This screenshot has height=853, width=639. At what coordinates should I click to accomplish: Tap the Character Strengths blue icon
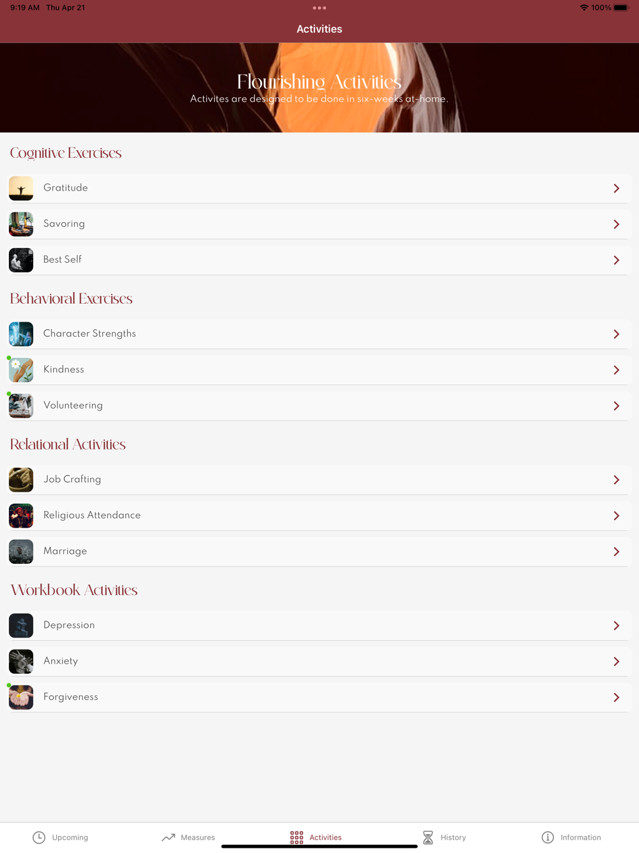(x=21, y=334)
